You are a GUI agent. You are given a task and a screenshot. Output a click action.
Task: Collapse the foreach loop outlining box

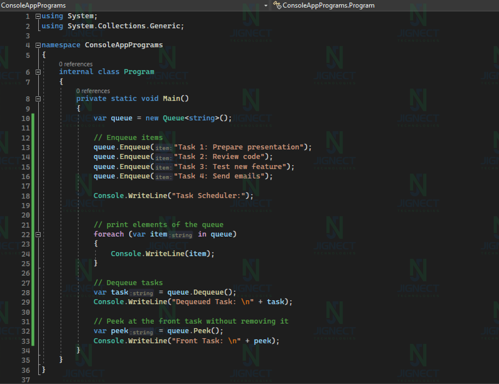[x=38, y=234]
